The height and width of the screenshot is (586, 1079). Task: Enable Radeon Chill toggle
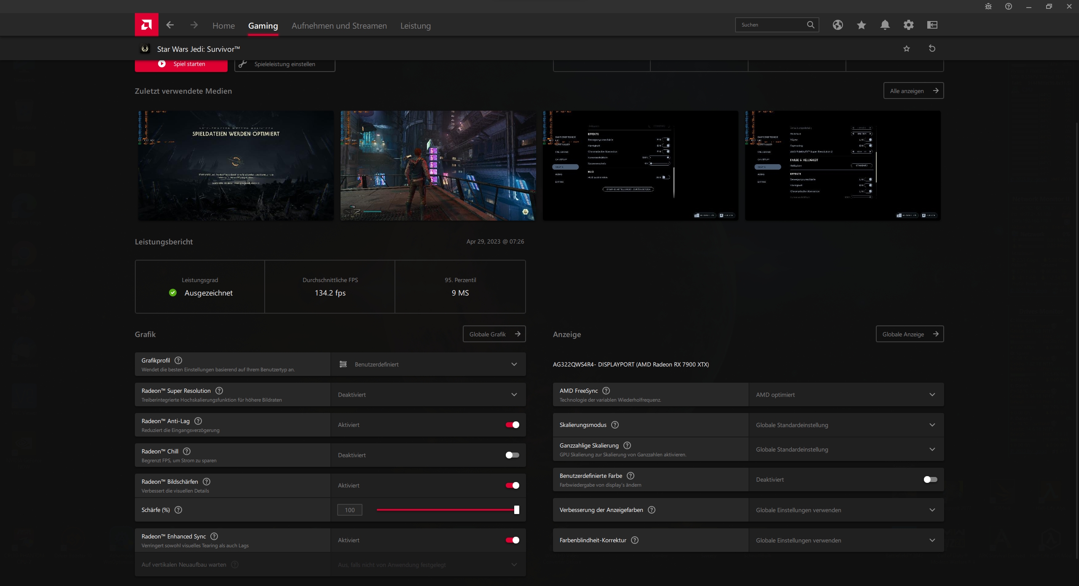coord(512,455)
